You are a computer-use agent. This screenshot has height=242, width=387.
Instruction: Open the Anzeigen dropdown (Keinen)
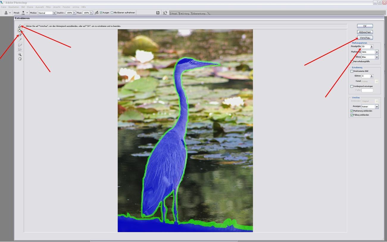coord(370,107)
